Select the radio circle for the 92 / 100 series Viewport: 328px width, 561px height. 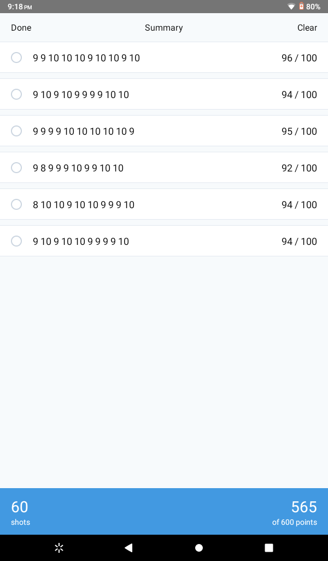pos(16,168)
